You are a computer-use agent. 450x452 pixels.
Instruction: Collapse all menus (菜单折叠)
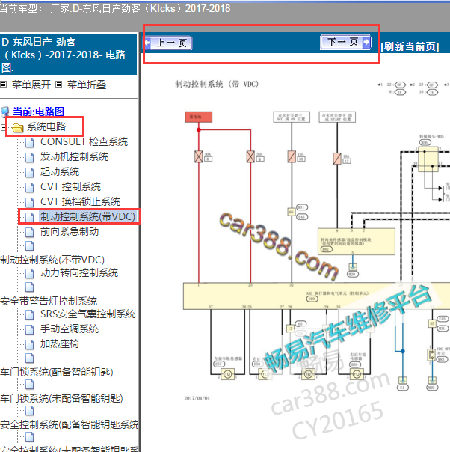pos(87,85)
